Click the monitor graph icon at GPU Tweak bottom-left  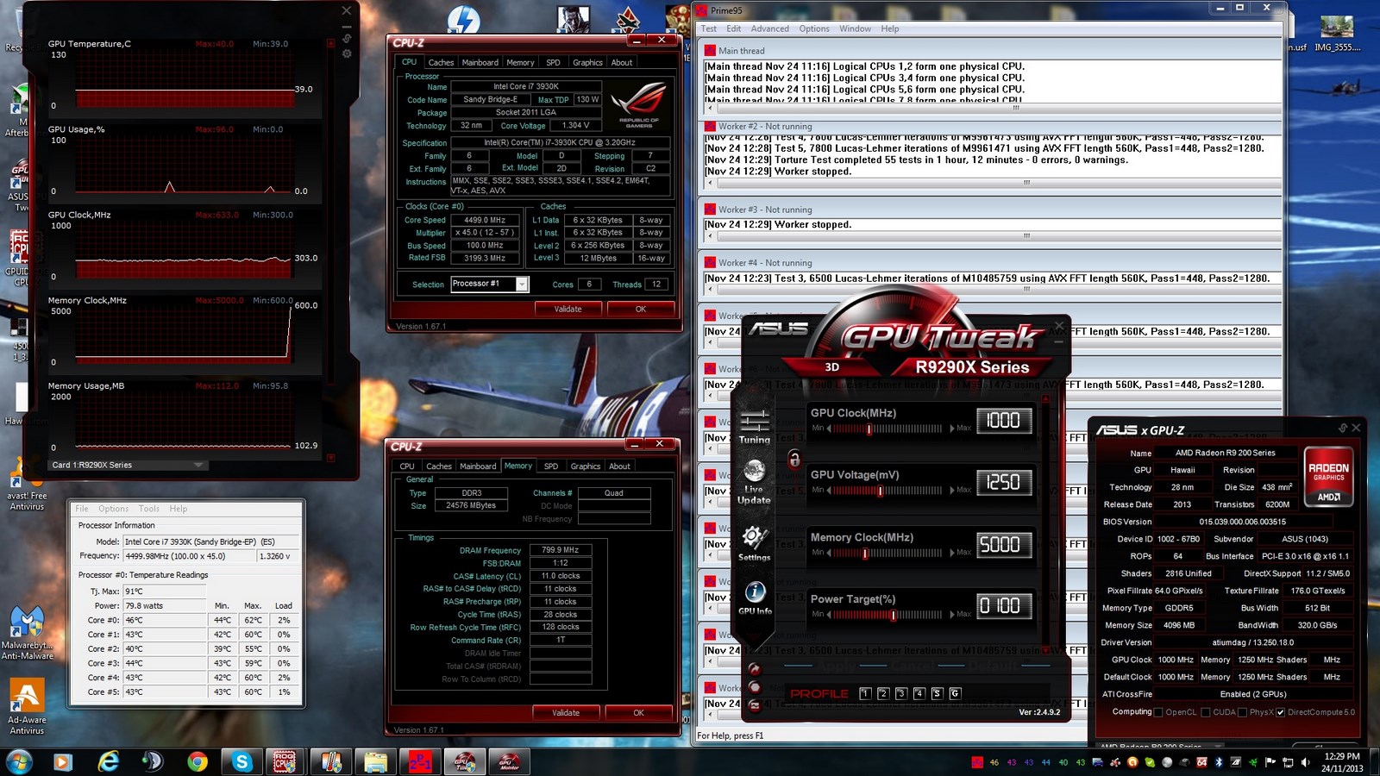point(755,705)
